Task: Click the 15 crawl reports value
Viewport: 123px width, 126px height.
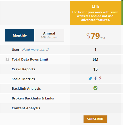Action: [95, 69]
